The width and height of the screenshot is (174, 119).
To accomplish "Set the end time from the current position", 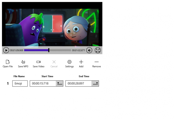I will 95,83.
